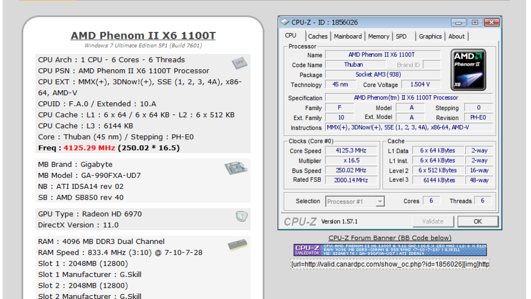The width and height of the screenshot is (531, 299).
Task: Click the OK button in CPU-Z
Action: [x=478, y=222]
